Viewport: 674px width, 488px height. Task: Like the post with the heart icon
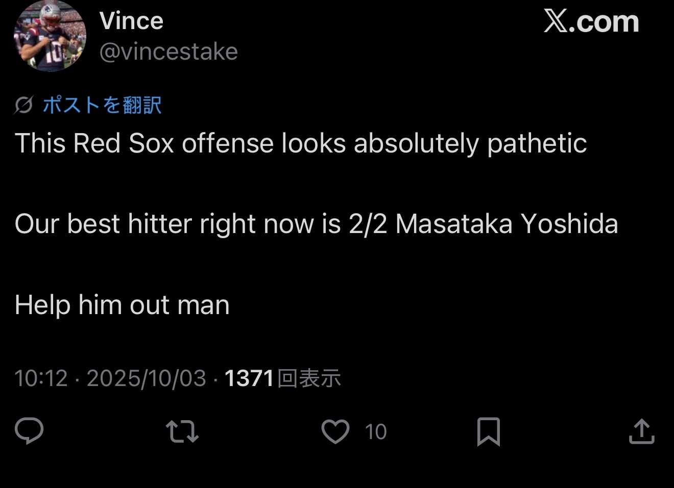[x=335, y=431]
